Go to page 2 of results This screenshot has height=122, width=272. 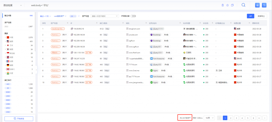[x=231, y=118]
